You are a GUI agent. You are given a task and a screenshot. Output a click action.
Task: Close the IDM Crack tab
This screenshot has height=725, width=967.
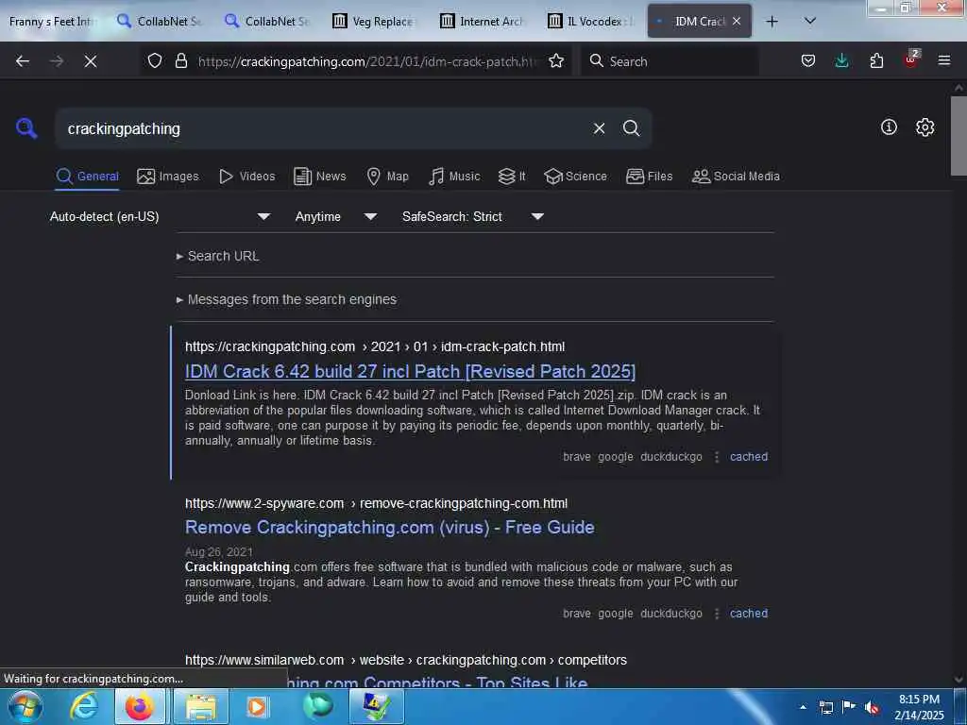(x=737, y=21)
